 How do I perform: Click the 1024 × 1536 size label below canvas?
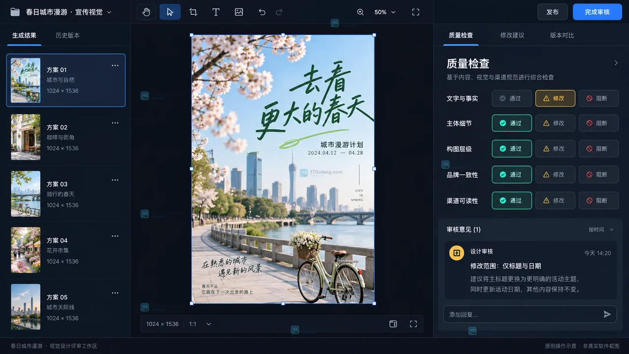(x=162, y=324)
